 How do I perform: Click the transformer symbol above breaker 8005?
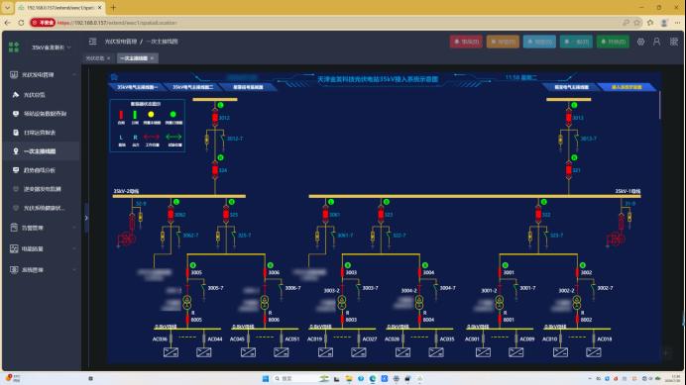click(x=187, y=303)
